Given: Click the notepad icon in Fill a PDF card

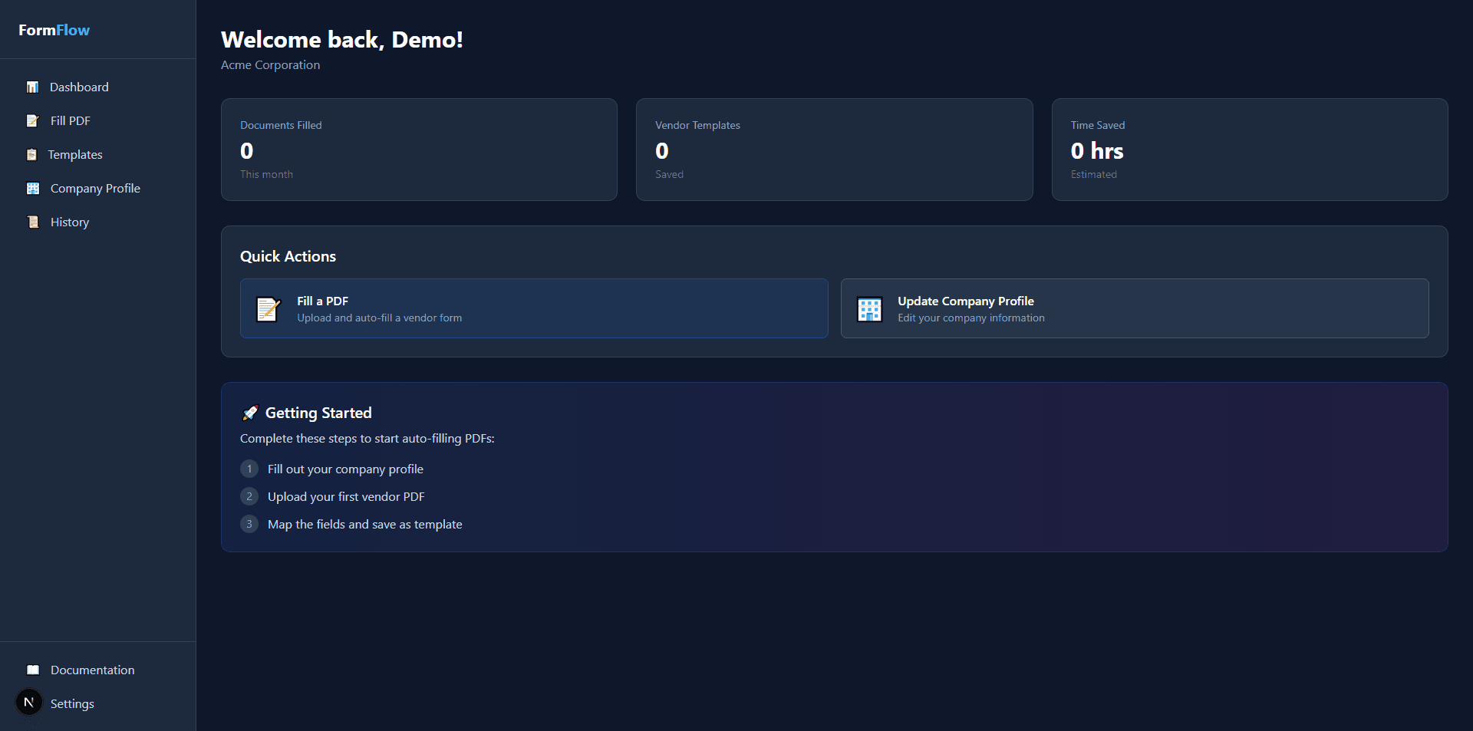Looking at the screenshot, I should tap(268, 309).
